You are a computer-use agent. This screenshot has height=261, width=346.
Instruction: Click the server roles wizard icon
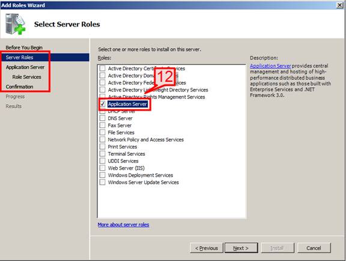(16, 24)
